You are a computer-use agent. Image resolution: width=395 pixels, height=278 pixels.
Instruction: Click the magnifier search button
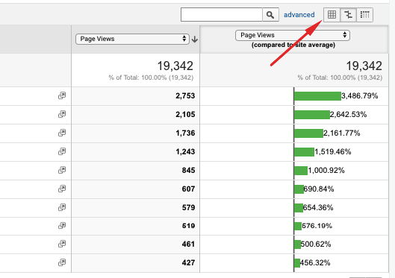coord(270,15)
